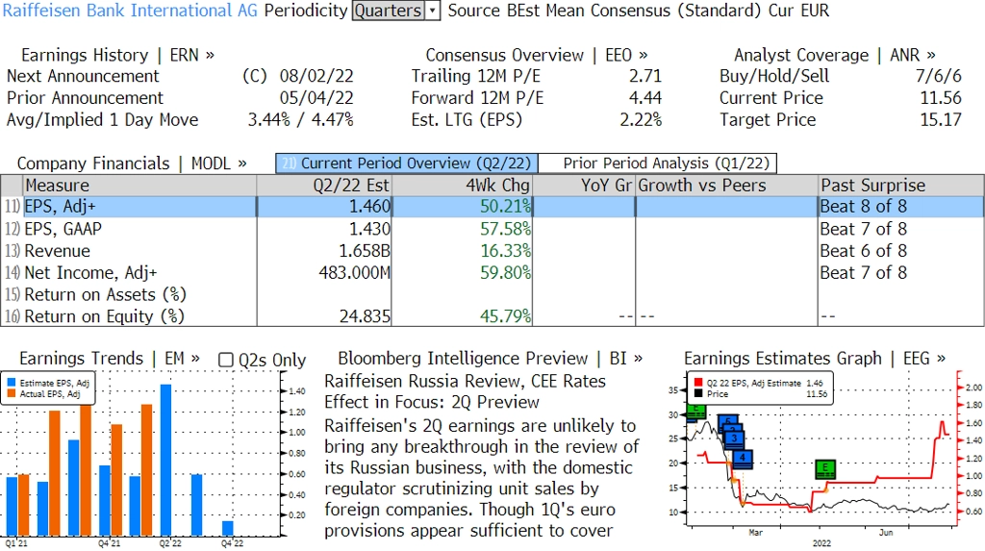This screenshot has width=985, height=551.
Task: Switch to Prior Period Analysis (Q1/22) tab
Action: (658, 163)
